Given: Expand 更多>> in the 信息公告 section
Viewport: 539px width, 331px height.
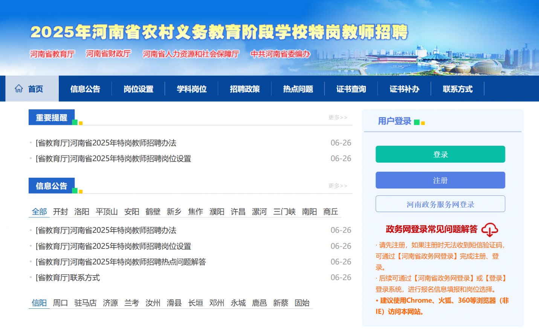Looking at the screenshot, I should (337, 186).
